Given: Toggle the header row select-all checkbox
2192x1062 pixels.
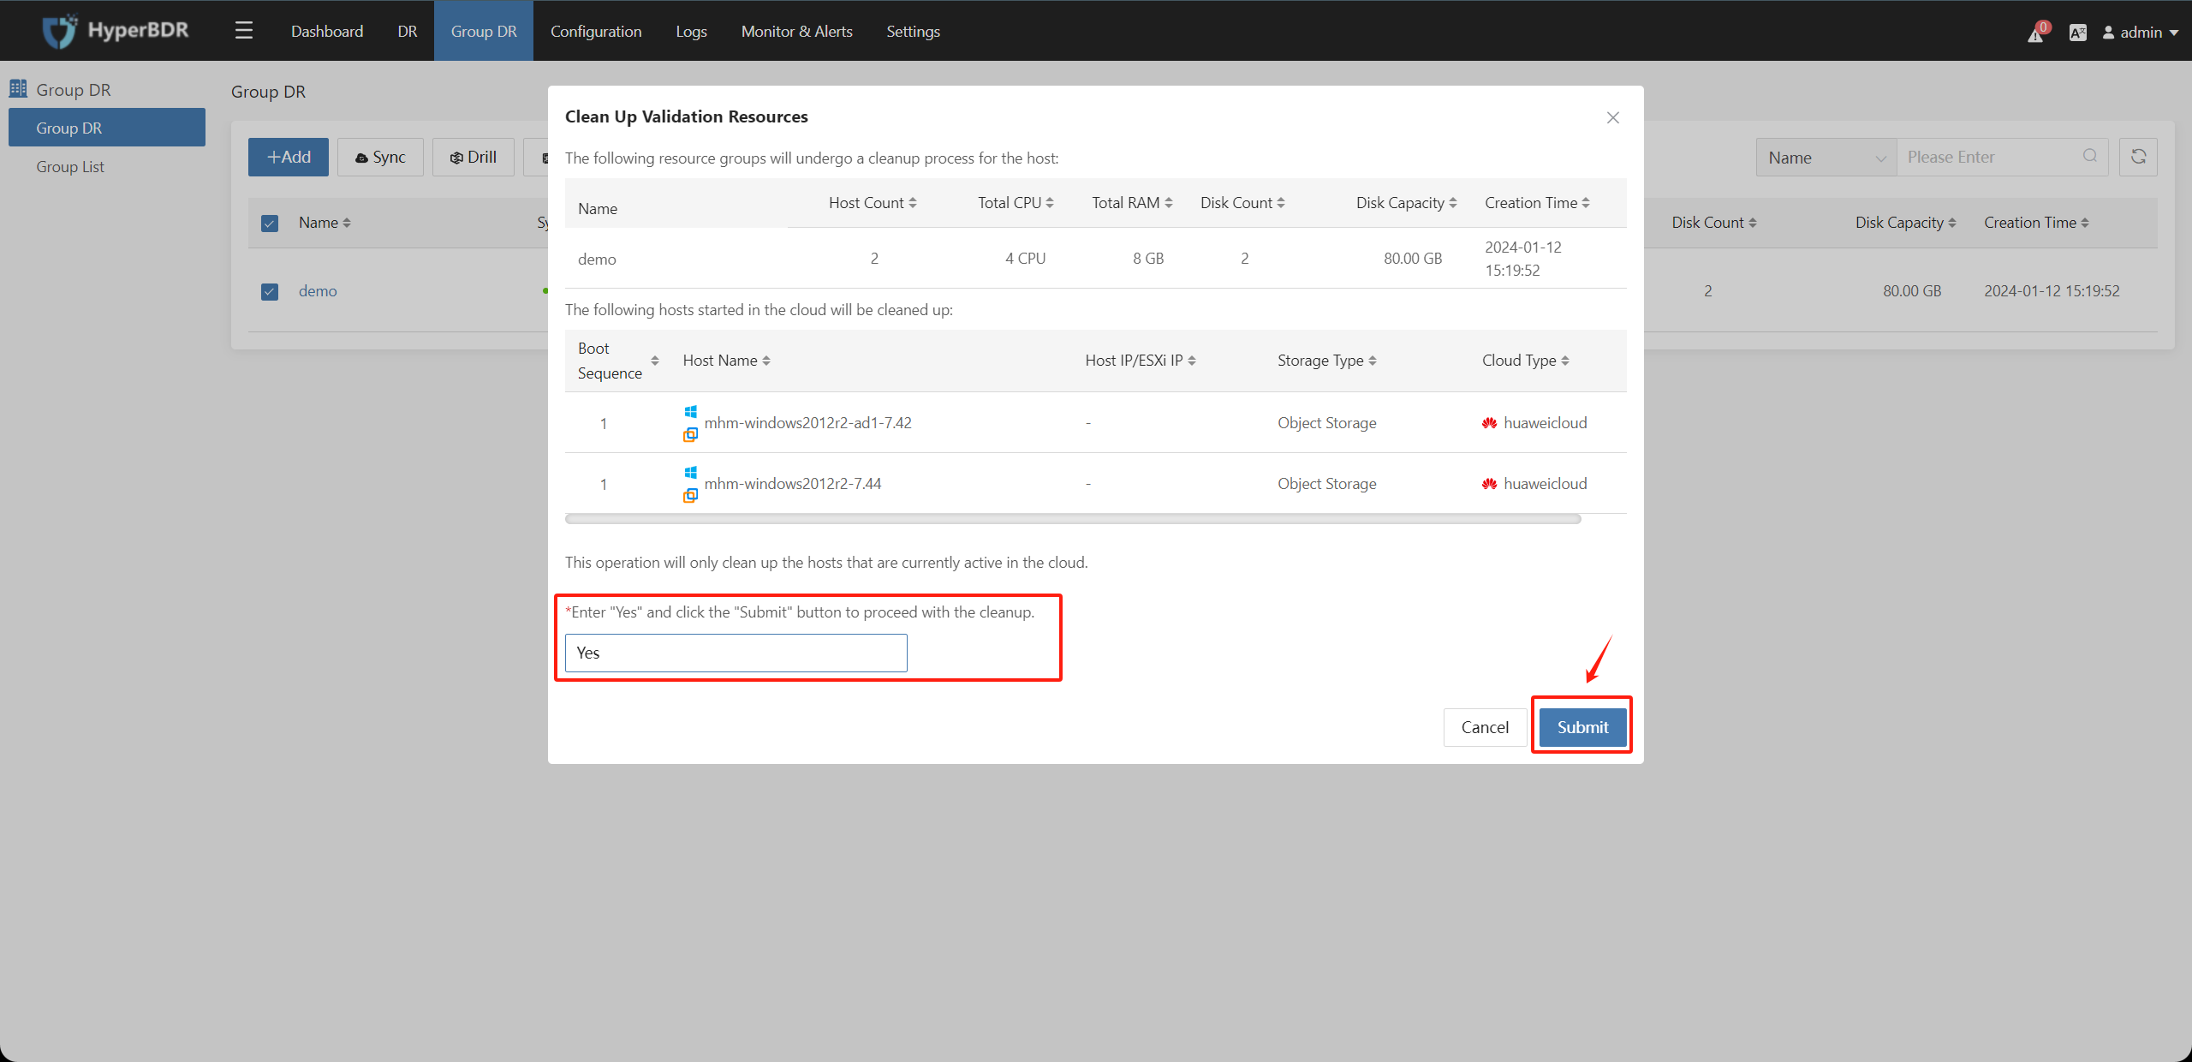Looking at the screenshot, I should 270,221.
